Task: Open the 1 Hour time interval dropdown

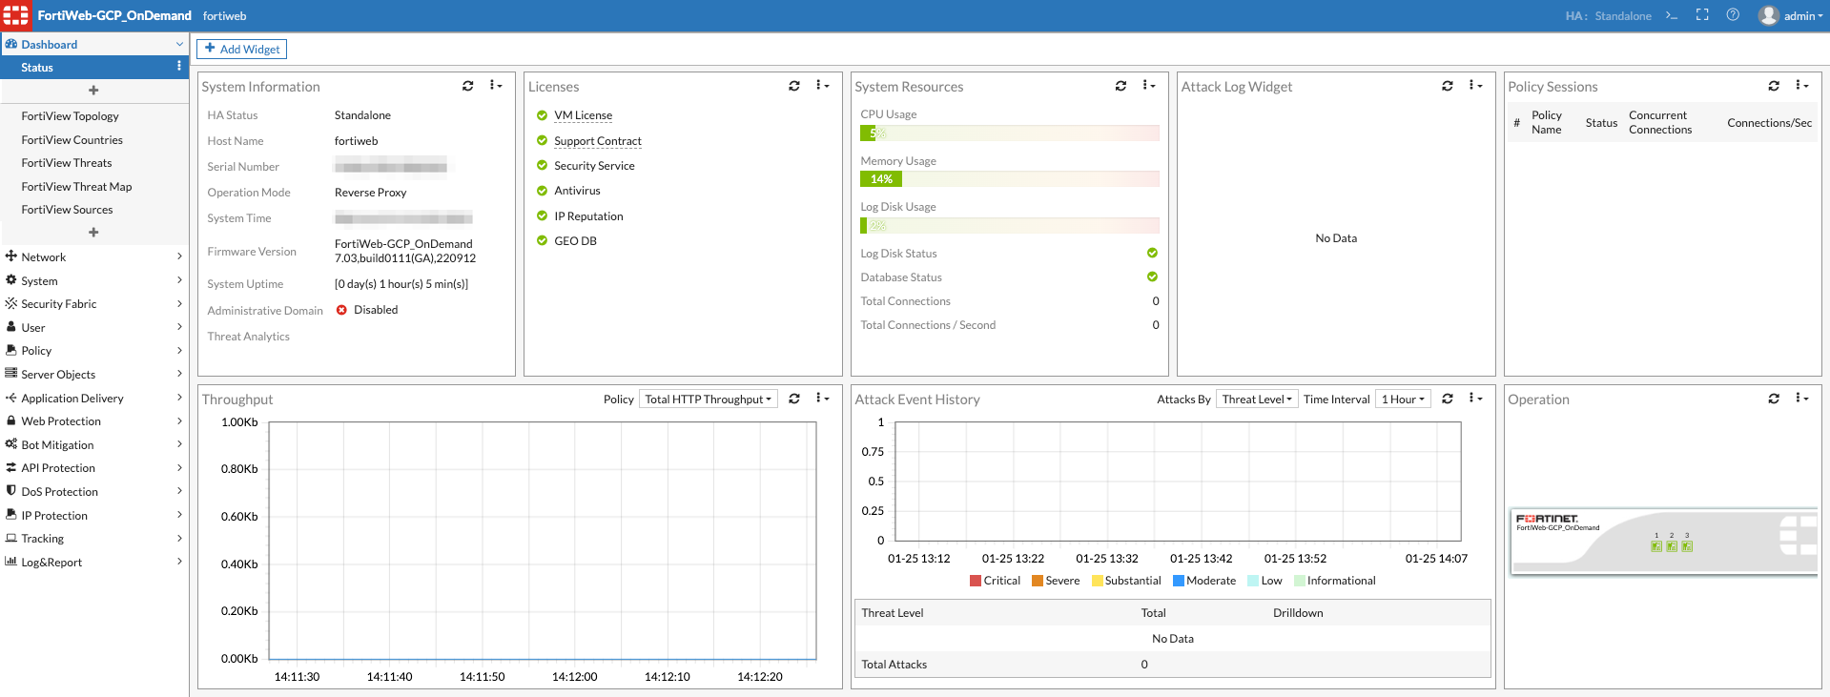Action: tap(1403, 400)
